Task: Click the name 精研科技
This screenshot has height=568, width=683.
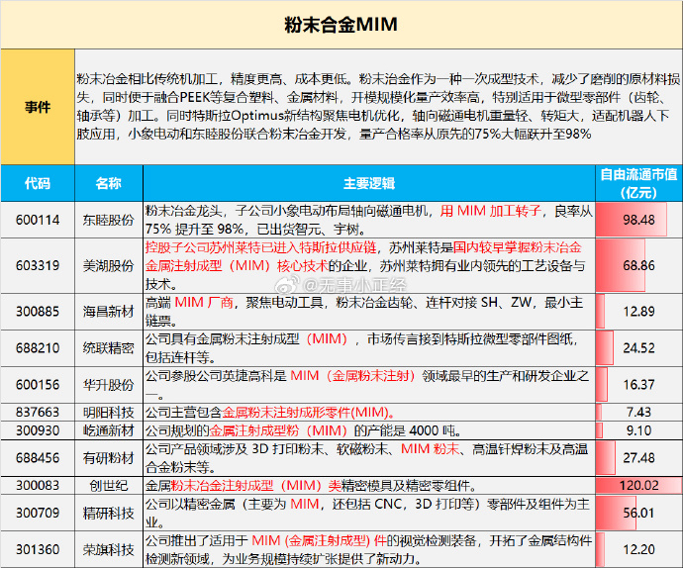Action: click(x=109, y=513)
